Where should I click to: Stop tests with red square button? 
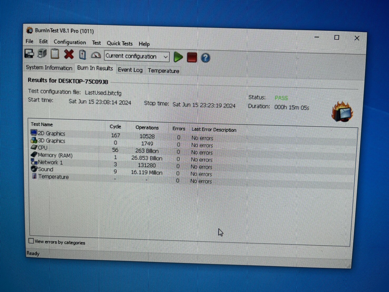pos(192,57)
